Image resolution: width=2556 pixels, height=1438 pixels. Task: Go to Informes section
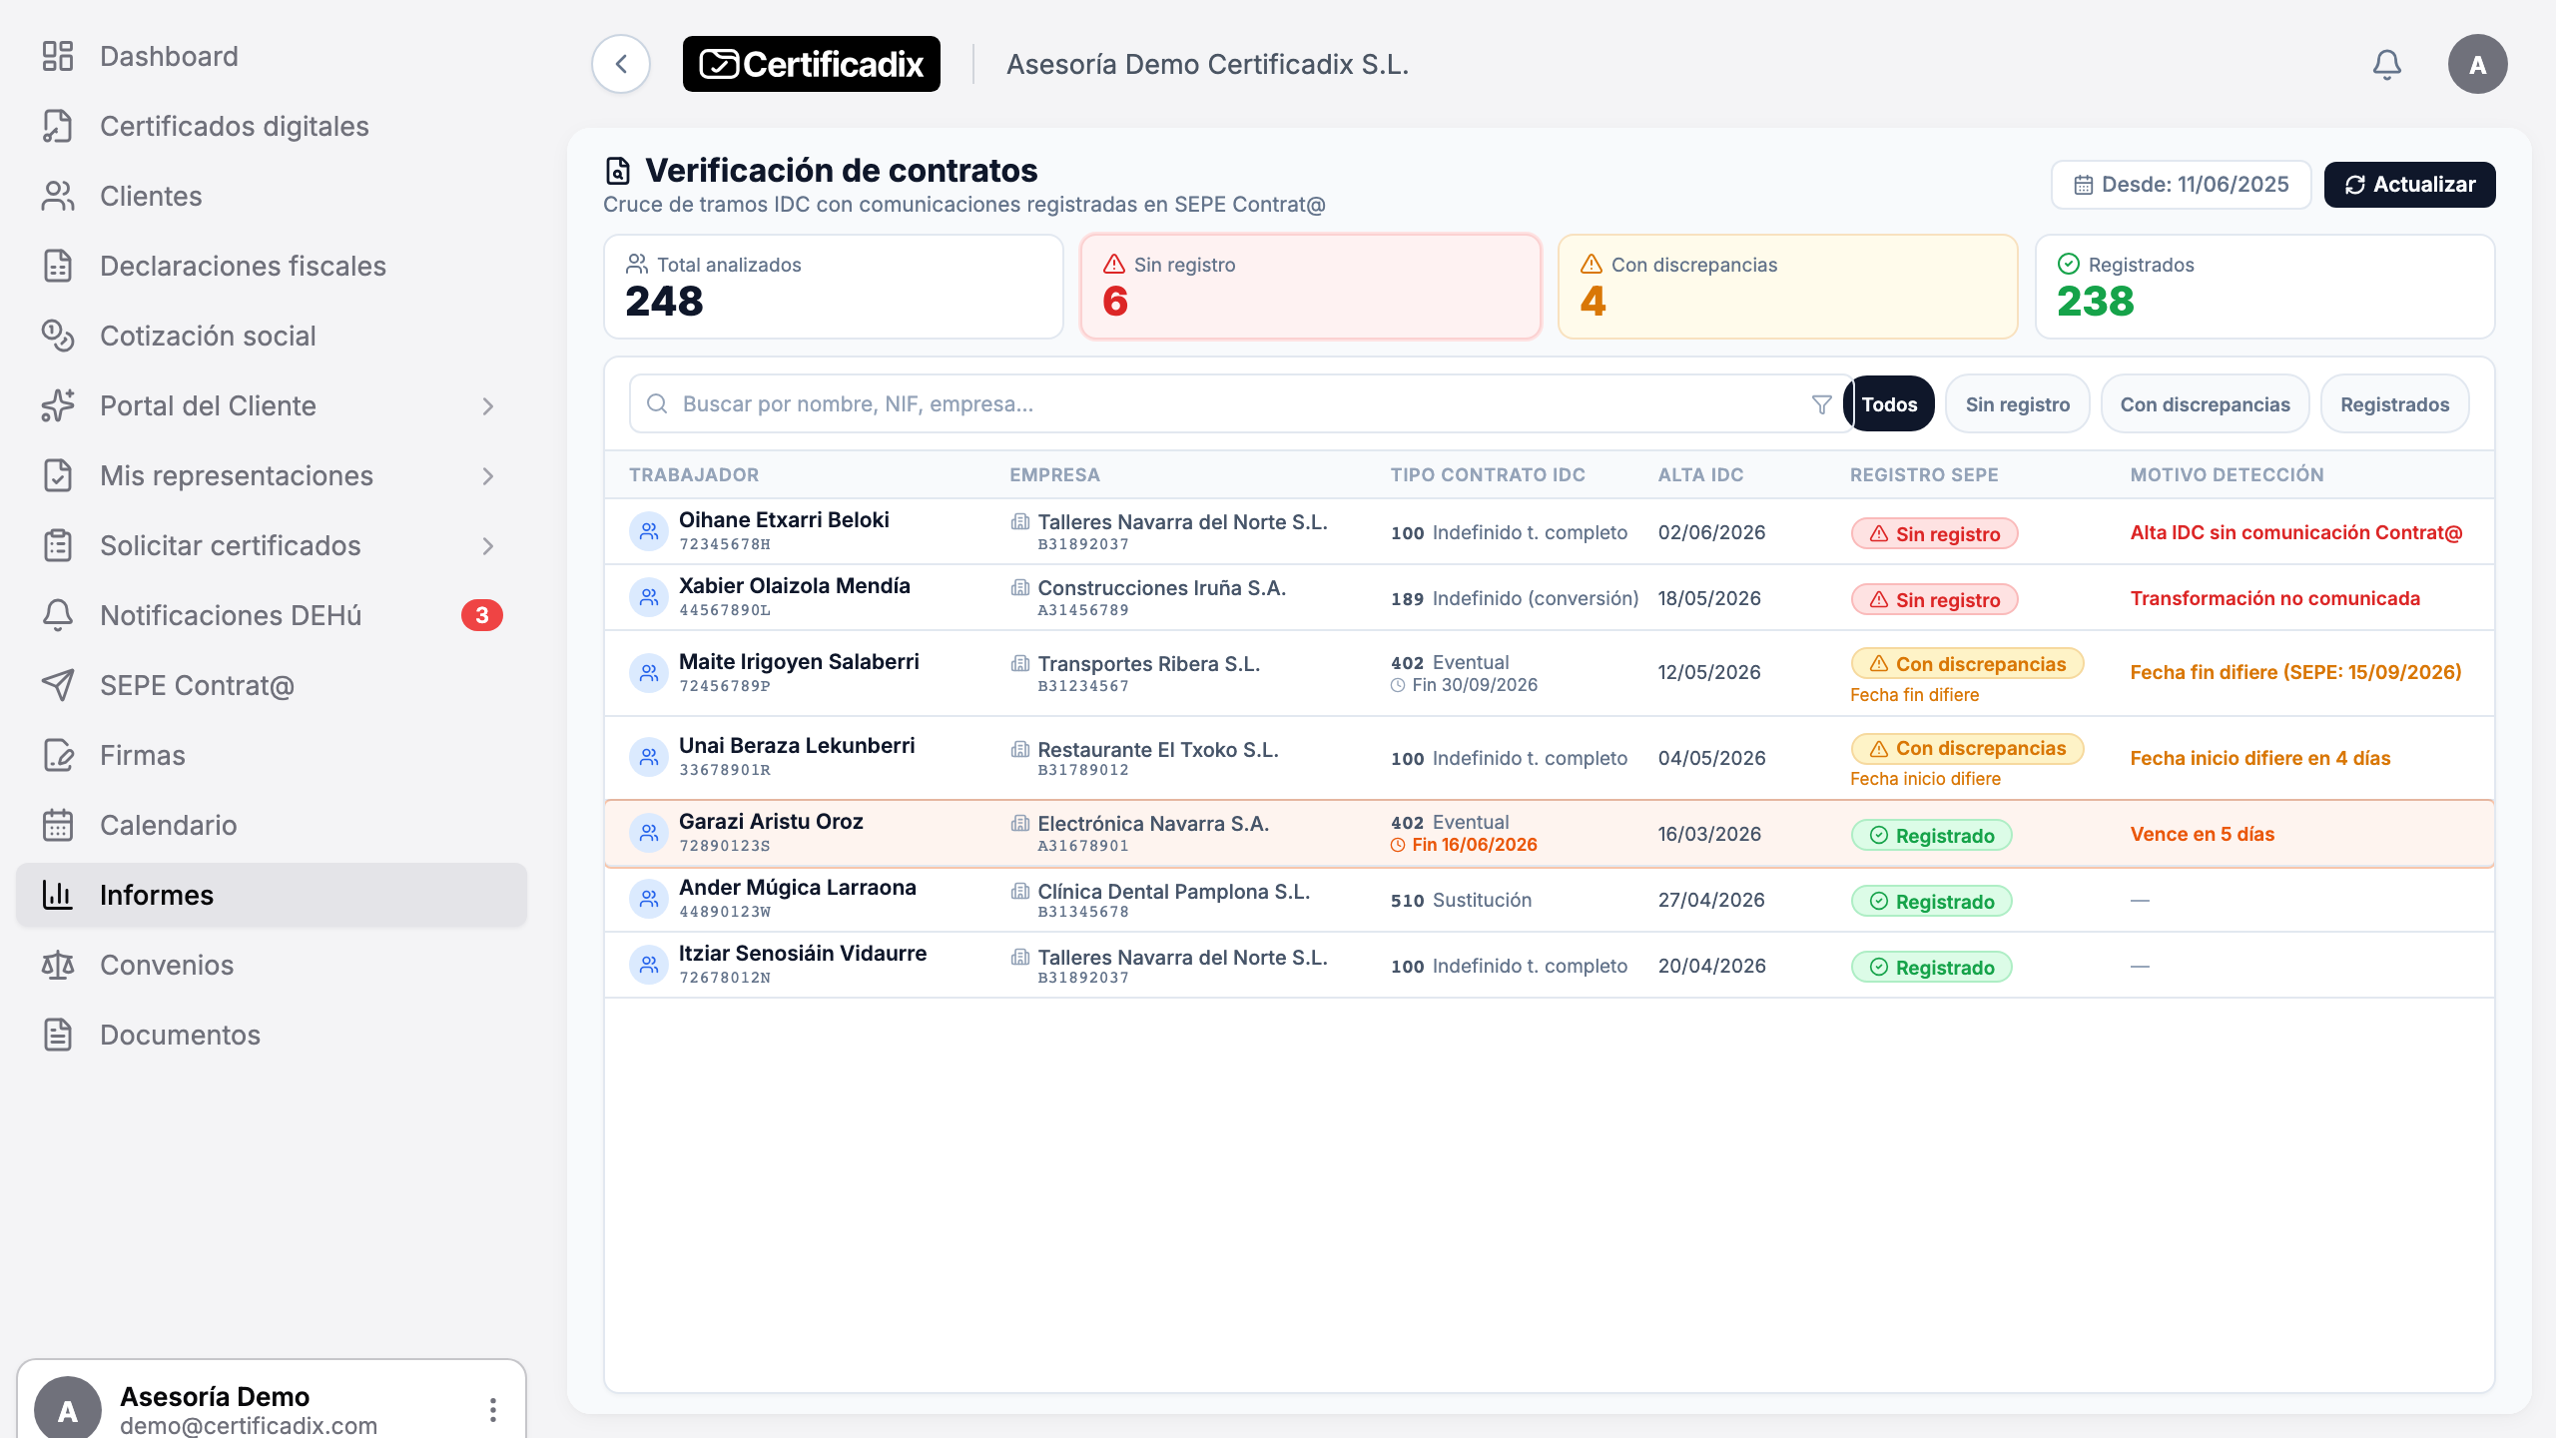point(272,895)
